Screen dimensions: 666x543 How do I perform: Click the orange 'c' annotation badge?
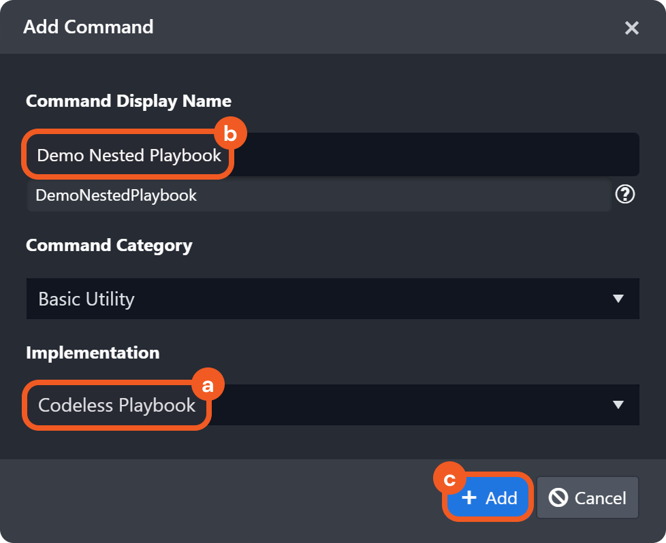(449, 480)
